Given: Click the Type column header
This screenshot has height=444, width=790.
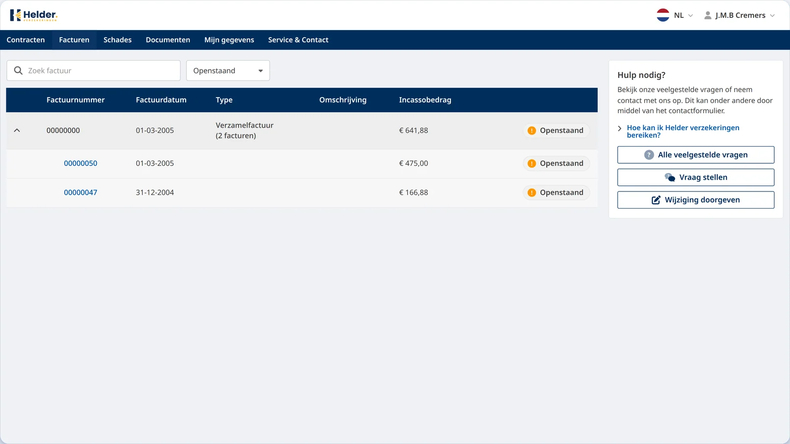Looking at the screenshot, I should (x=224, y=100).
